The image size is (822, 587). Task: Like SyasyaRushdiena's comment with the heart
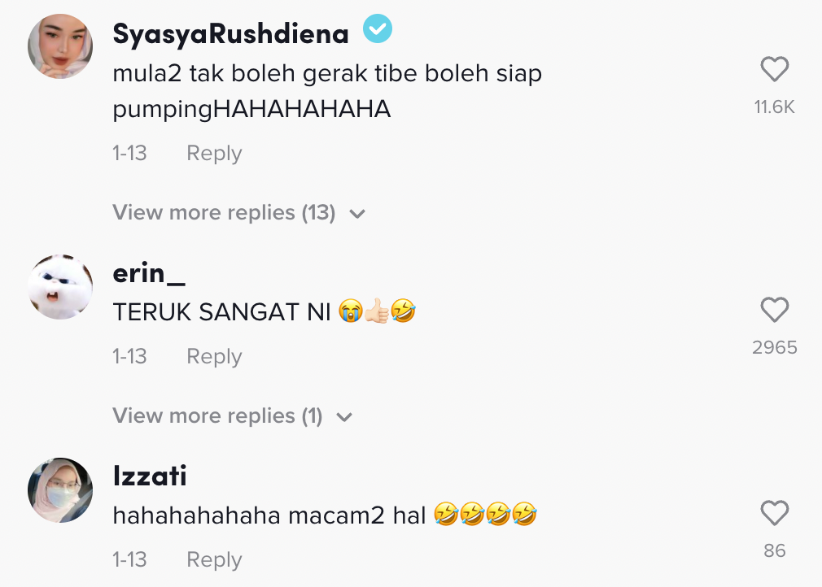[774, 70]
